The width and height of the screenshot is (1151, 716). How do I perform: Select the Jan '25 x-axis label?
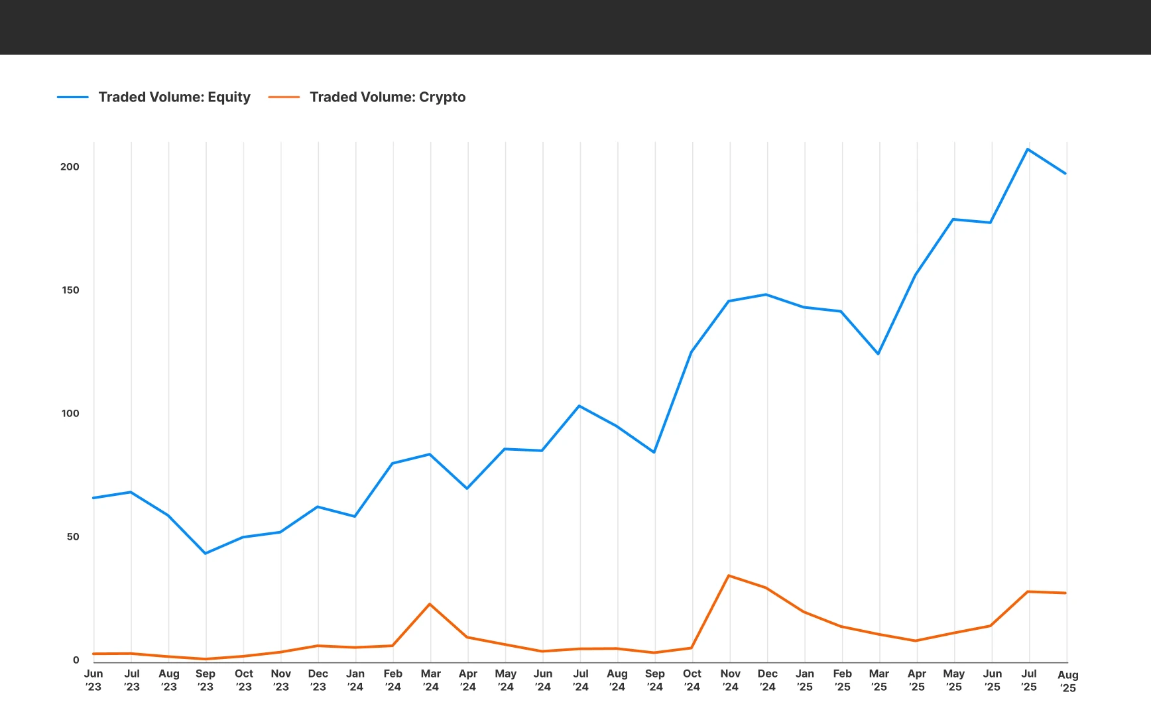(804, 680)
